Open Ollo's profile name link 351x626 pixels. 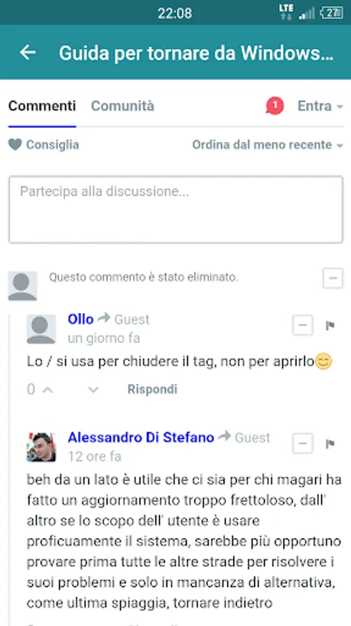coord(80,319)
